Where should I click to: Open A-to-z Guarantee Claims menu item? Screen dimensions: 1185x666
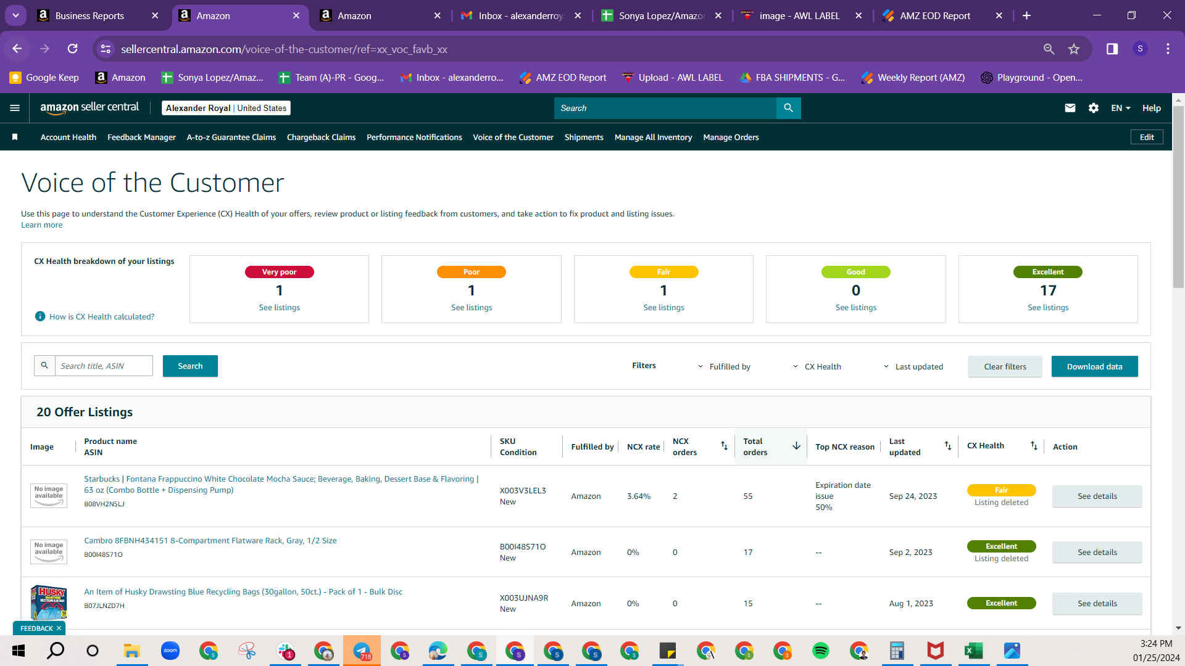pos(231,137)
